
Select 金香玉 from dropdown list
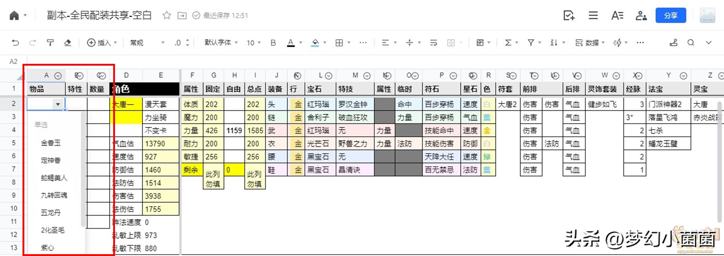(x=51, y=143)
